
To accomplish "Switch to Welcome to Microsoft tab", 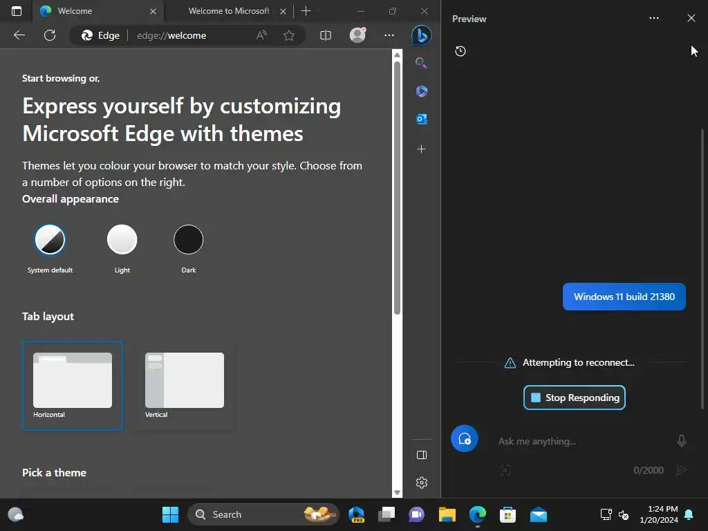I will tap(228, 11).
